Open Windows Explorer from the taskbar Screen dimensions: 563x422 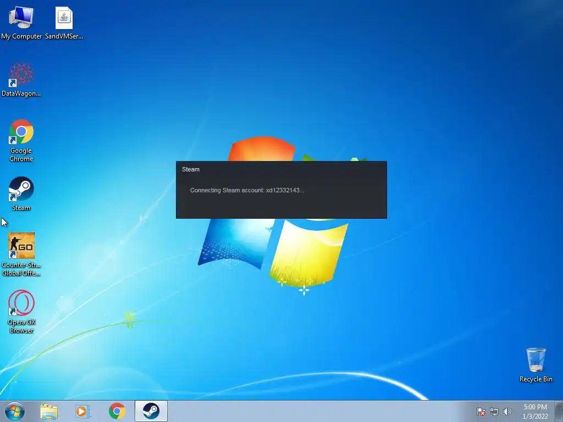[x=49, y=411]
